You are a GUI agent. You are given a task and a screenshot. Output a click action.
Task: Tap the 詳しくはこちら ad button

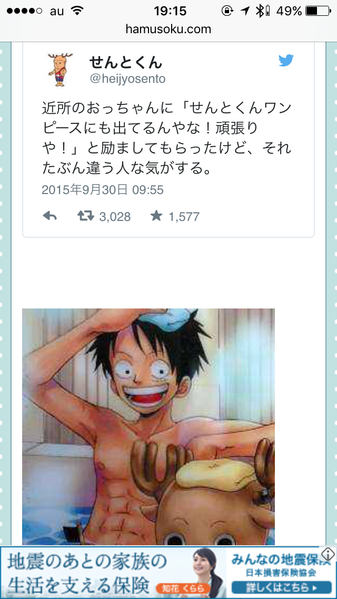click(x=281, y=587)
